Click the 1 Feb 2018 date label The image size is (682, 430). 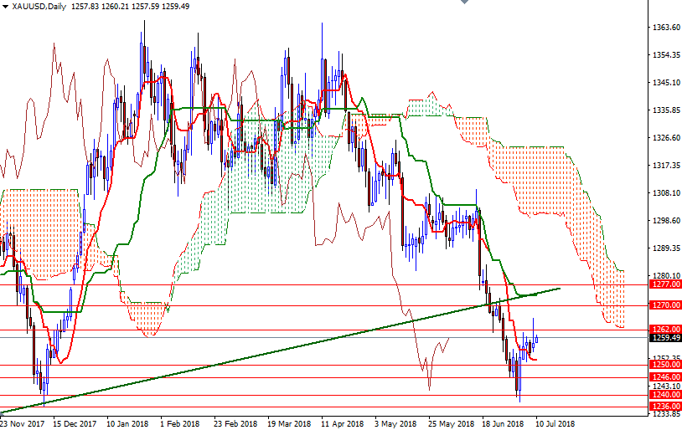180,423
